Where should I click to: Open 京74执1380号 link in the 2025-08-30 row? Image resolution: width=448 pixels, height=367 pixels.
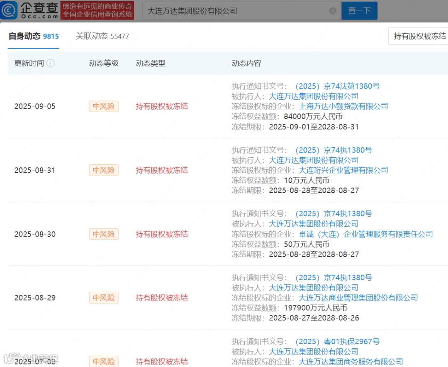(x=334, y=214)
